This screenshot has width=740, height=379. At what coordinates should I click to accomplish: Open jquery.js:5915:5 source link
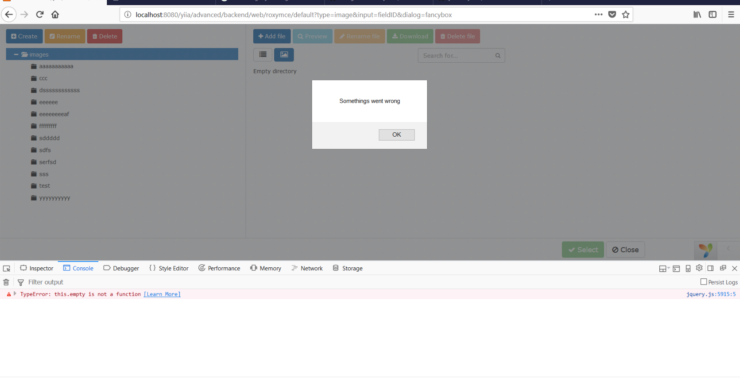click(x=711, y=294)
